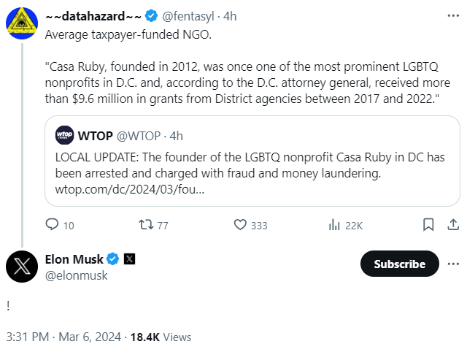Click the verified badge next to Elon Musk
Viewport: 467px width, 352px height.
click(x=114, y=259)
